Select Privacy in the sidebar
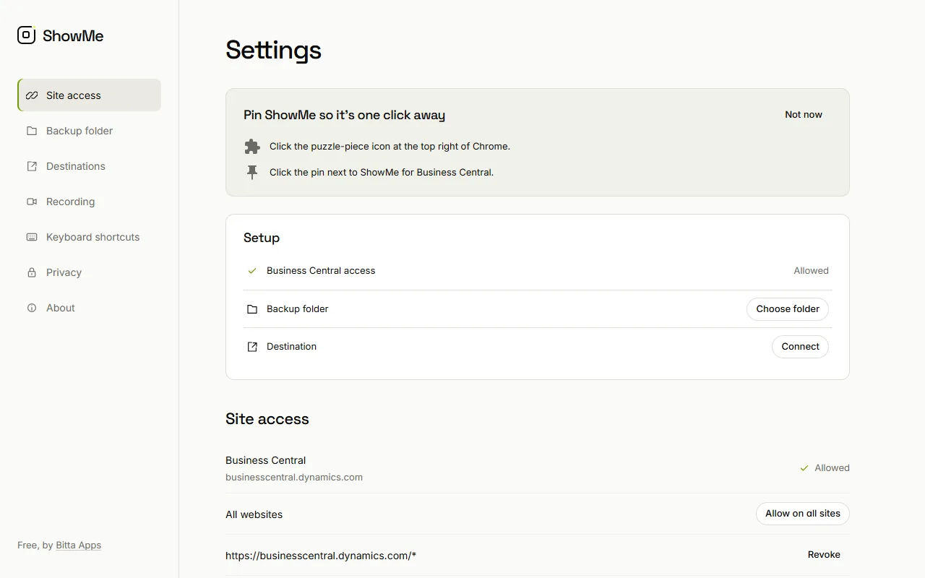The image size is (925, 578). click(x=89, y=272)
